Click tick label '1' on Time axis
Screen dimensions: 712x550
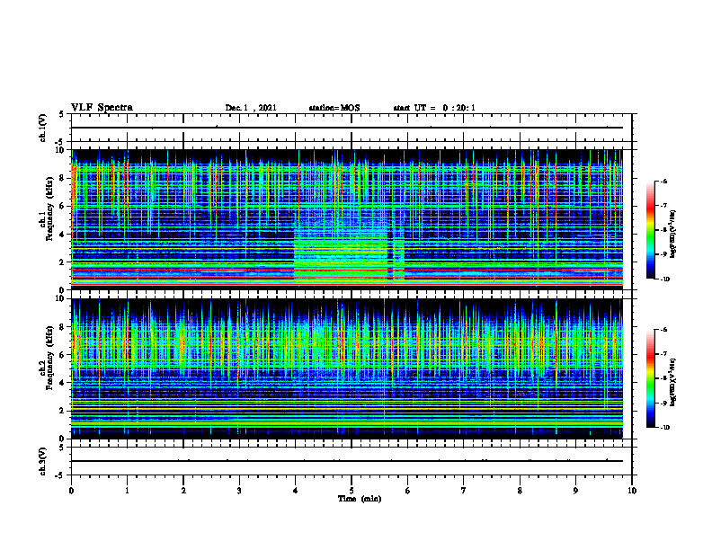click(x=127, y=491)
